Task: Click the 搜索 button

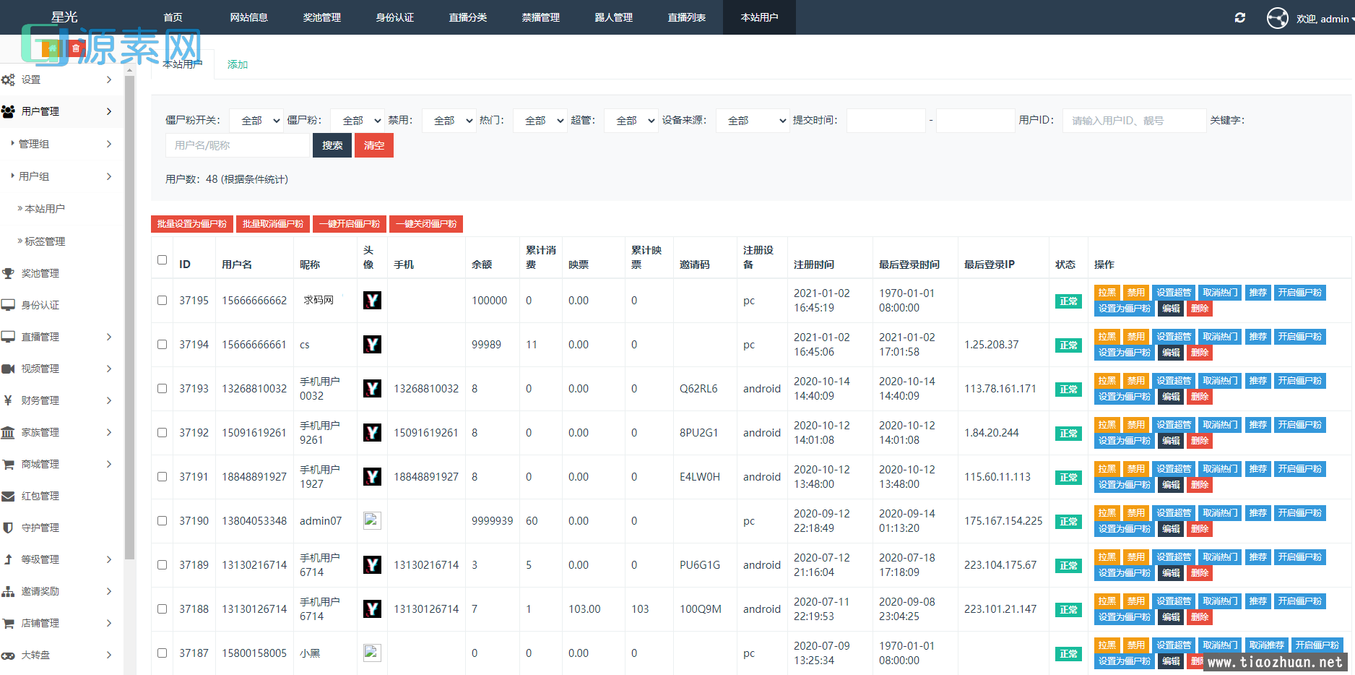Action: (332, 145)
